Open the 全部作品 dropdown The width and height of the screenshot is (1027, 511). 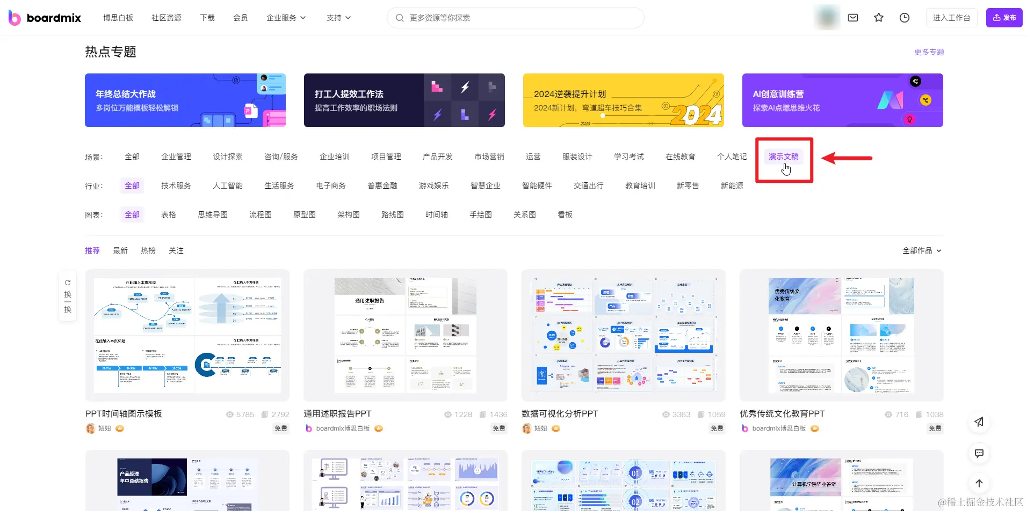(921, 250)
